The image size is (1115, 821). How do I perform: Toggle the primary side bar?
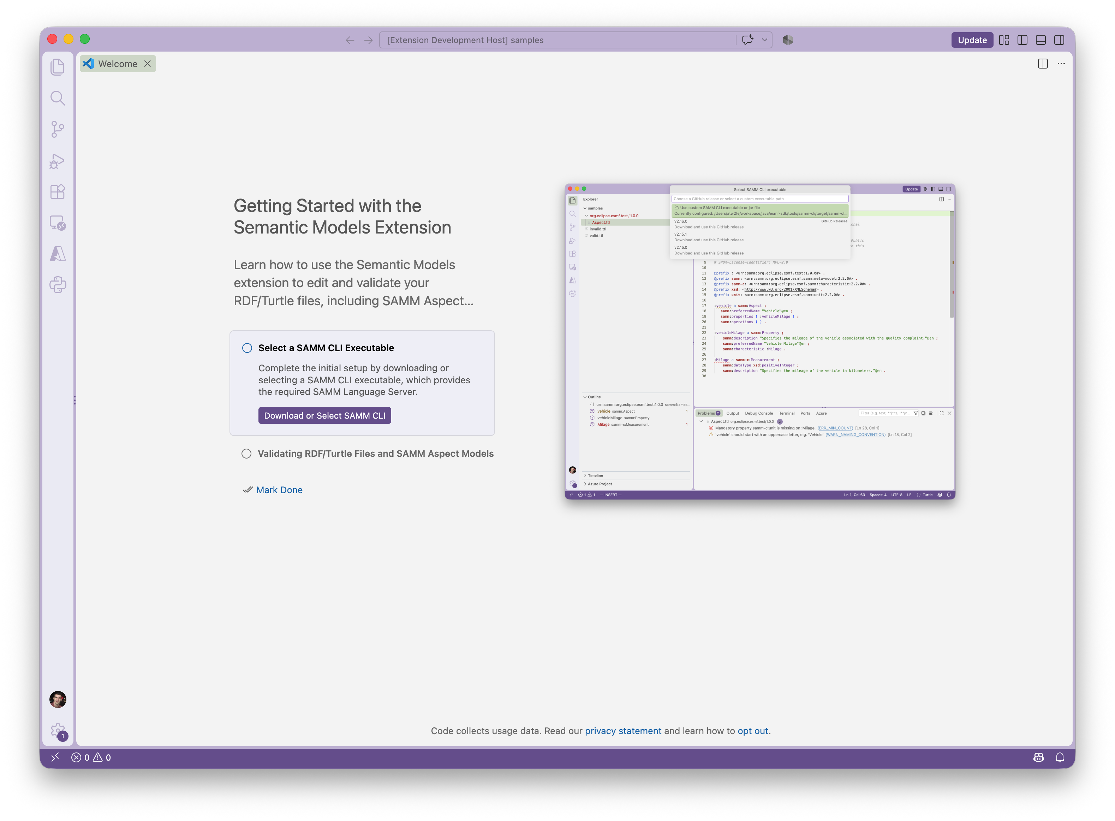[x=1022, y=40]
